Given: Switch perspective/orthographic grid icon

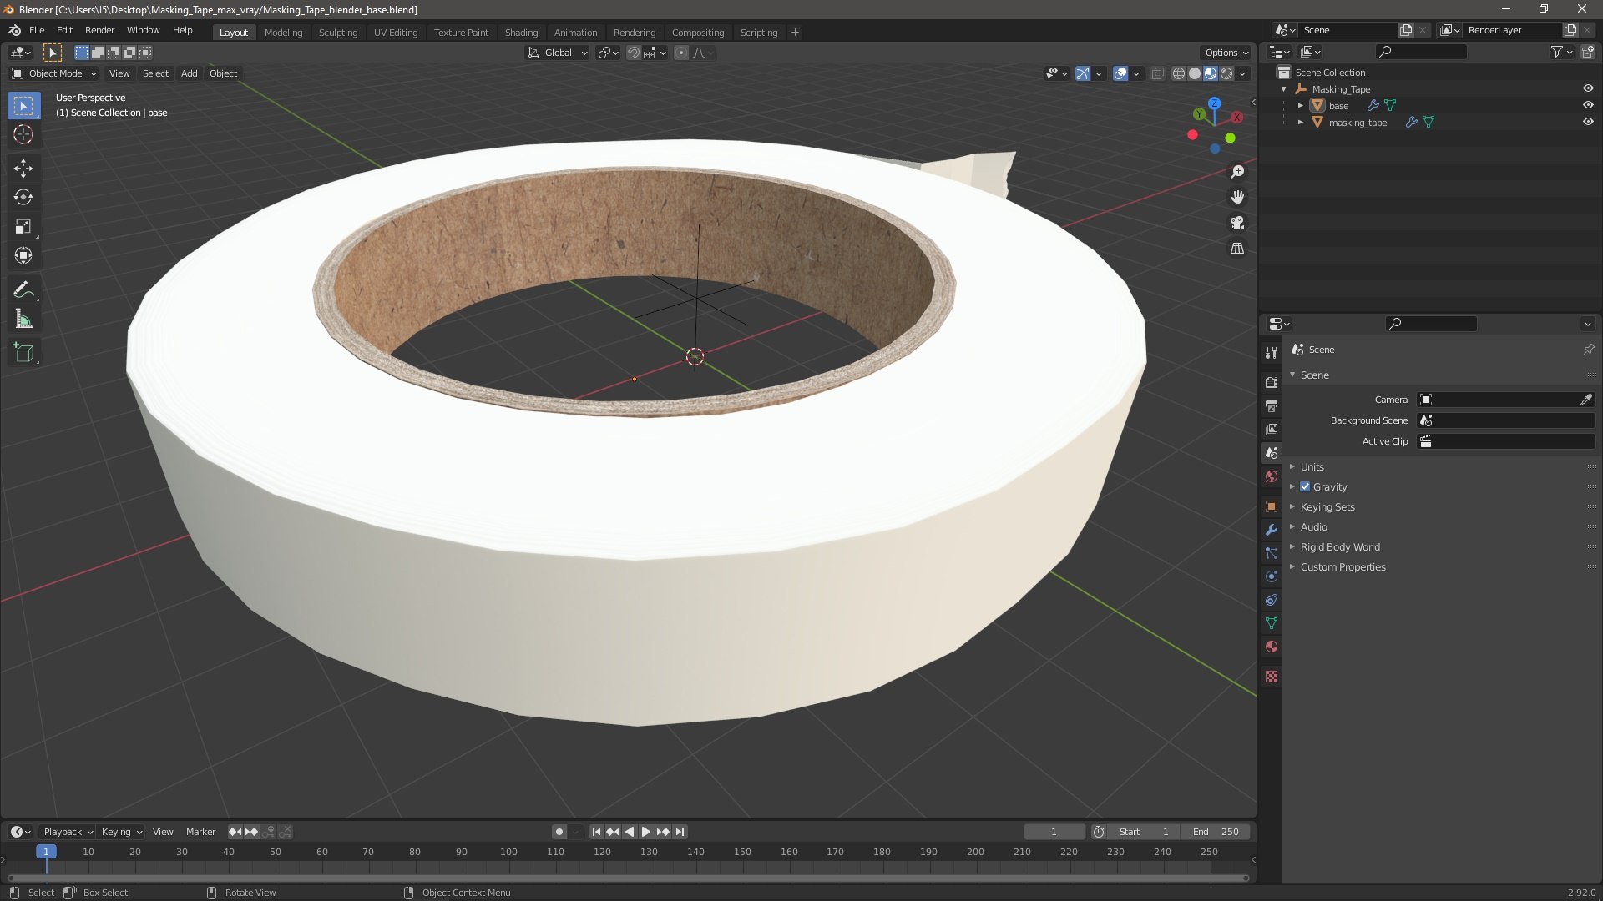Looking at the screenshot, I should point(1237,249).
